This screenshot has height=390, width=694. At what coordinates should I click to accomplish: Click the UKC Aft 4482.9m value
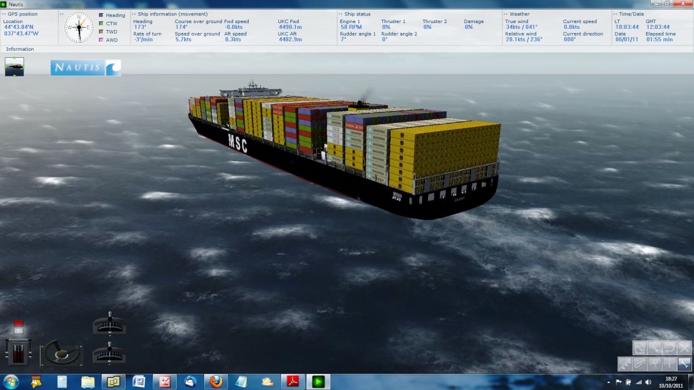[x=290, y=39]
